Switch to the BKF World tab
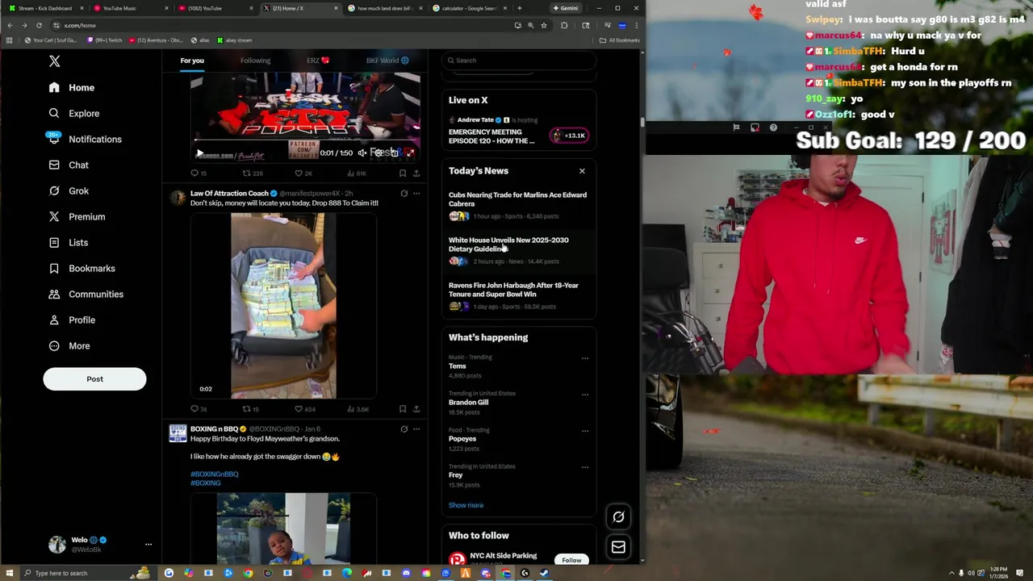 point(387,61)
